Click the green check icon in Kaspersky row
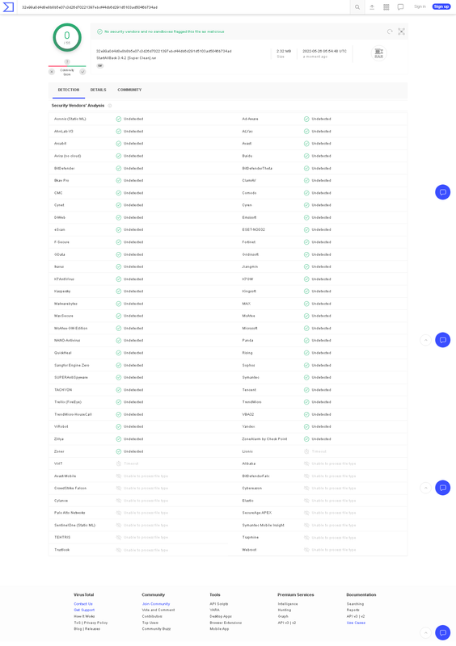Viewport: 456px width, 646px height. pyautogui.click(x=118, y=292)
